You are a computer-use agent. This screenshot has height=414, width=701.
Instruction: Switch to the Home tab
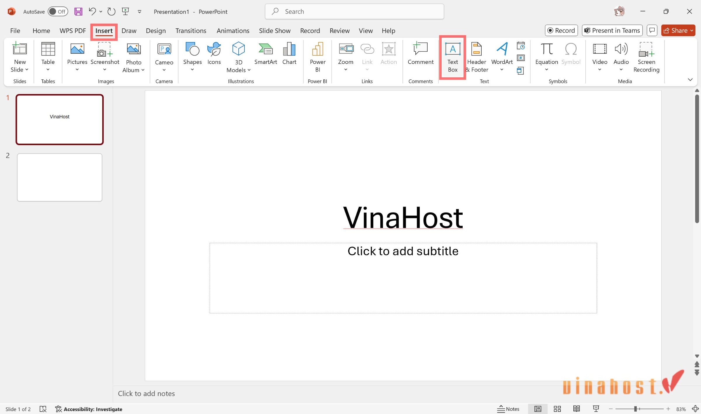point(41,30)
